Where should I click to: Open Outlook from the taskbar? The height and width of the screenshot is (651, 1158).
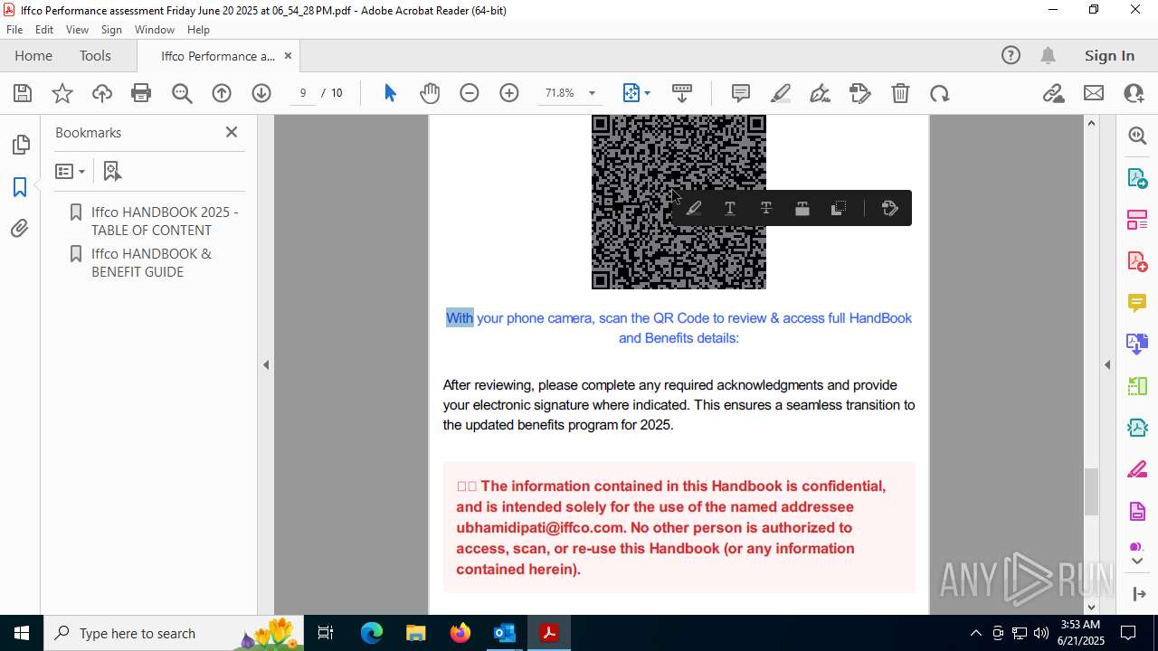click(x=504, y=633)
